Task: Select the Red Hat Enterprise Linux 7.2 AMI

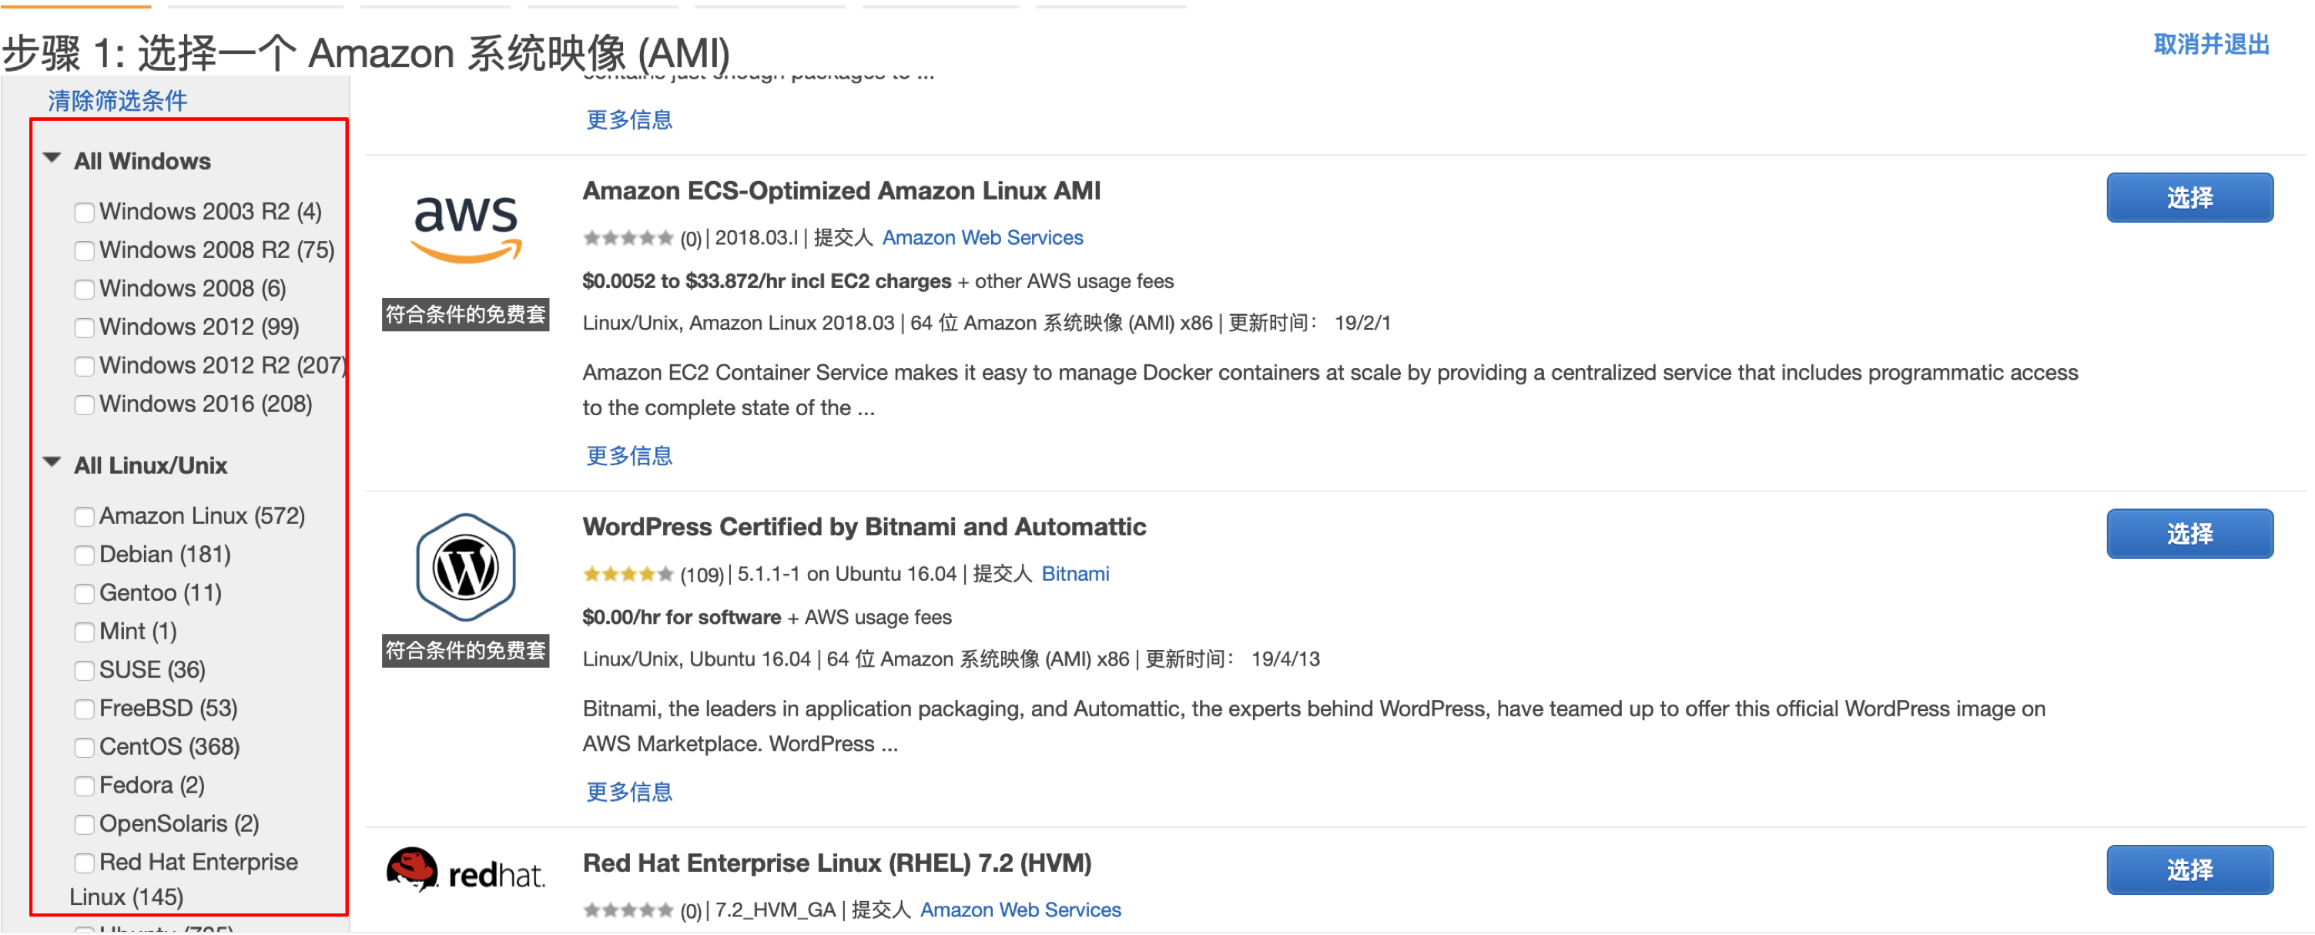Action: [x=2188, y=870]
